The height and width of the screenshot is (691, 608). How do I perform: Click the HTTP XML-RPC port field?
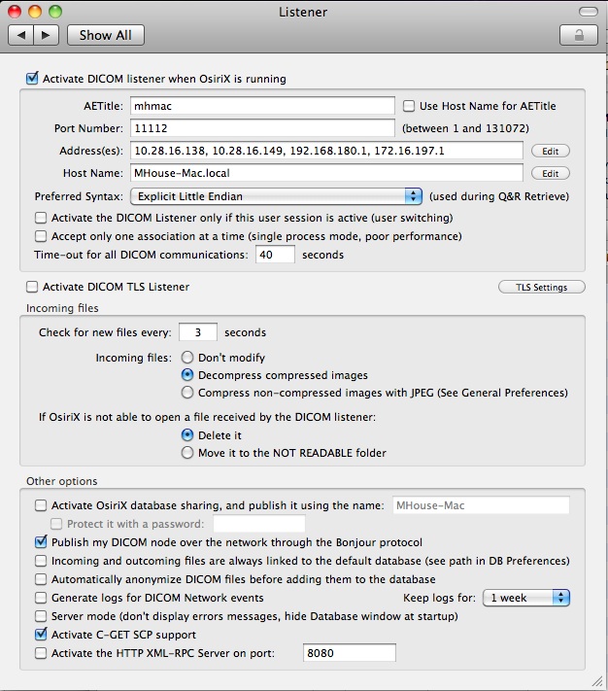(x=349, y=653)
